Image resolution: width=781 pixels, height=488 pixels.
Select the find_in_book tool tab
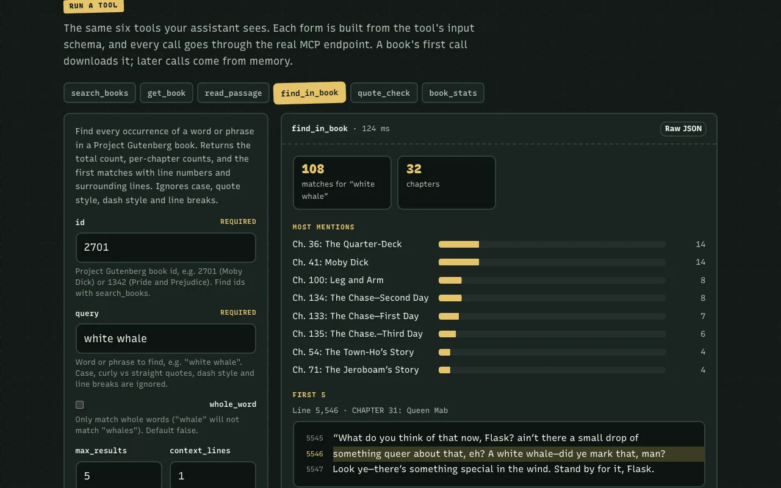click(309, 93)
